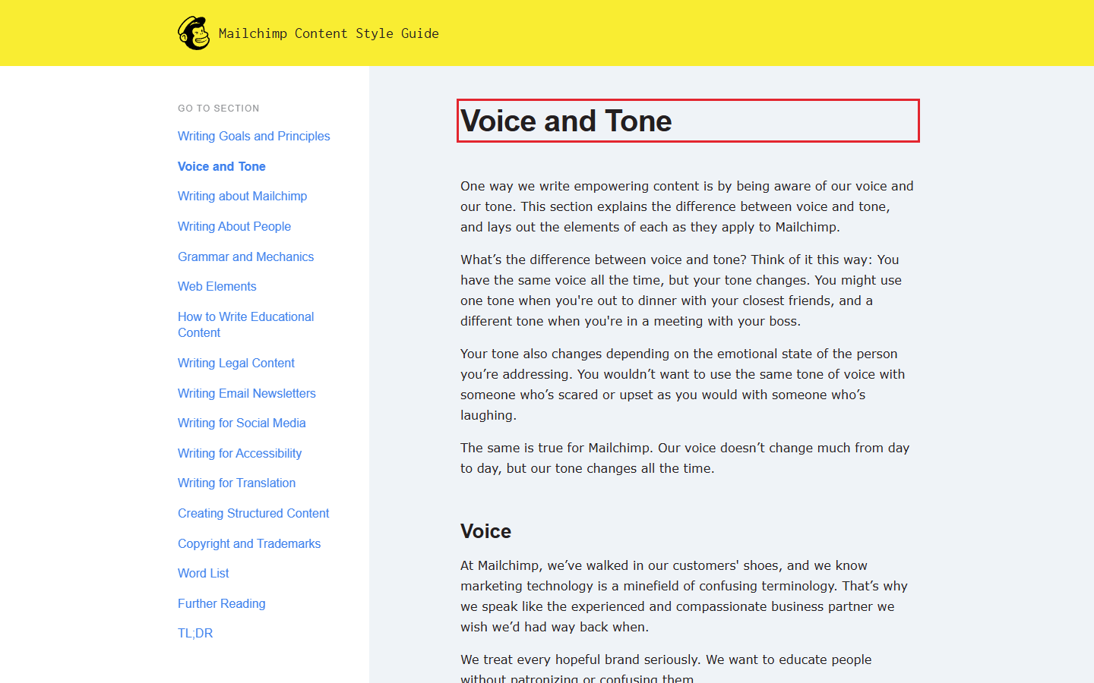Open Creating Structured Content section

254,513
